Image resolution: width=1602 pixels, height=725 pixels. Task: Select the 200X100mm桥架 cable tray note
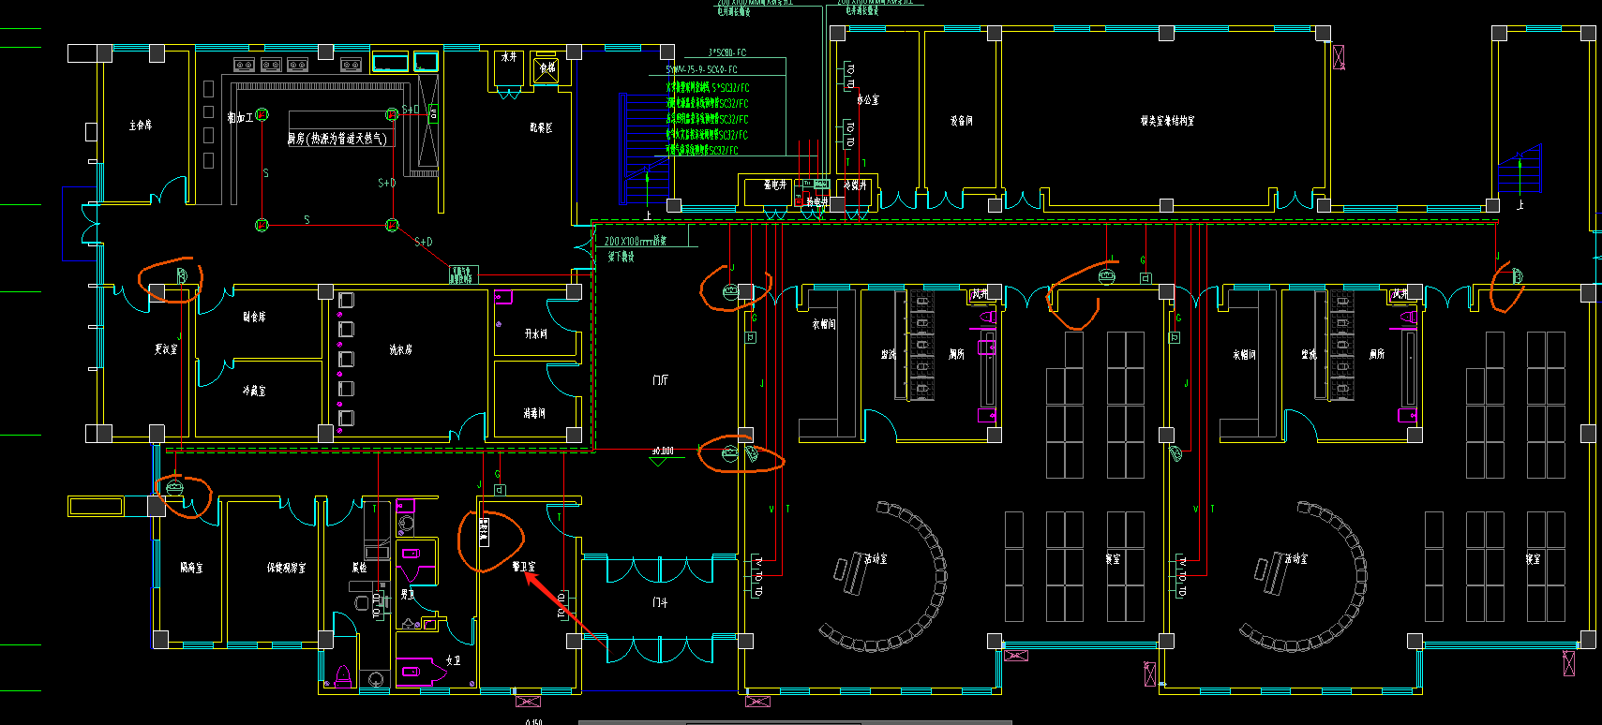636,241
